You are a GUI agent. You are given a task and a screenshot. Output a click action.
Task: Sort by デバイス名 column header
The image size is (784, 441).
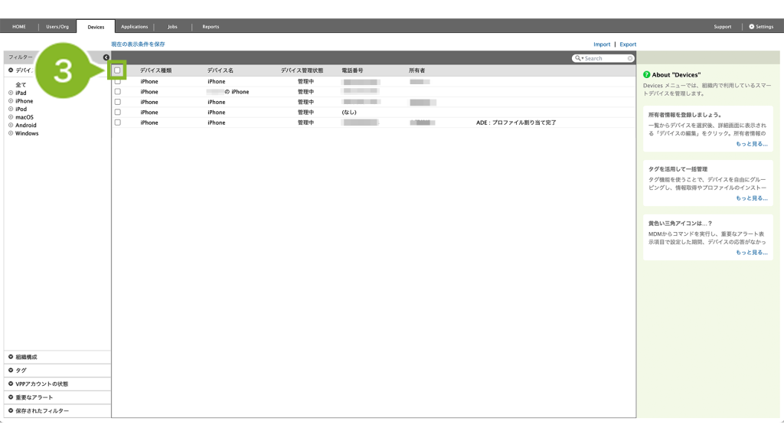click(x=220, y=70)
